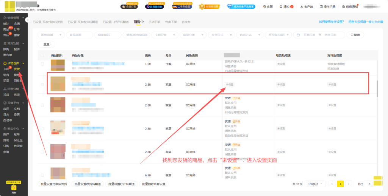
Task: Switch to 已设置-买家付款后发货 tab
Action: [48, 22]
